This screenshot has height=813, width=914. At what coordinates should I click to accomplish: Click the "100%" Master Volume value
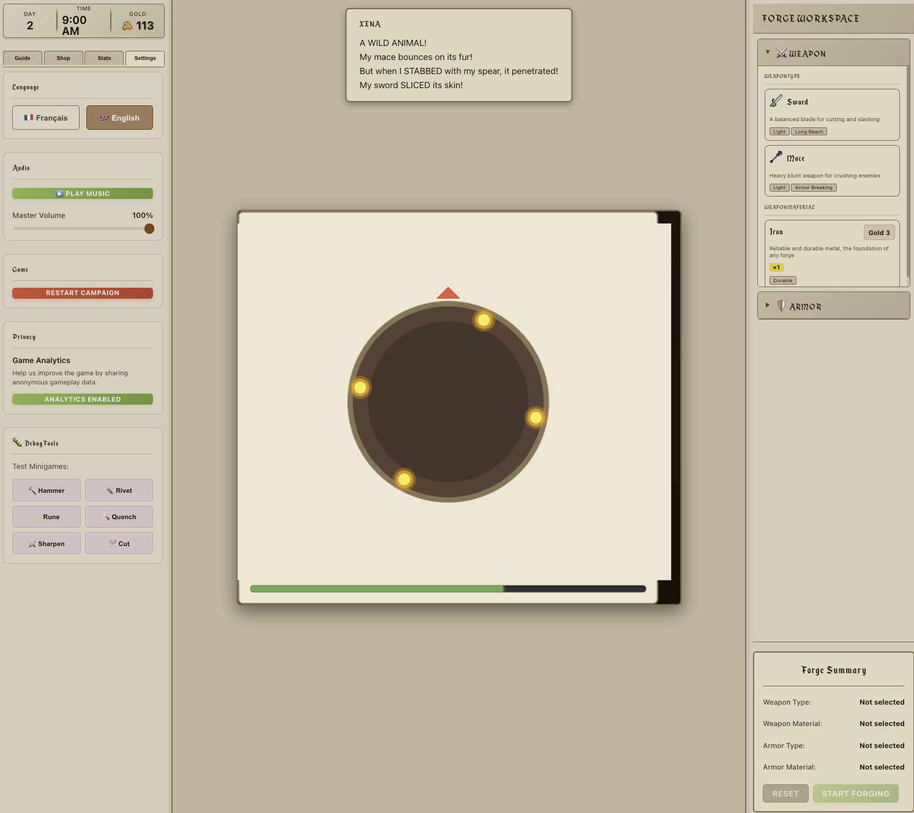(143, 215)
